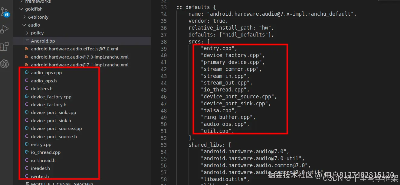The height and width of the screenshot is (185, 400).
Task: Place cursor on cc_defaults text
Action: click(193, 7)
